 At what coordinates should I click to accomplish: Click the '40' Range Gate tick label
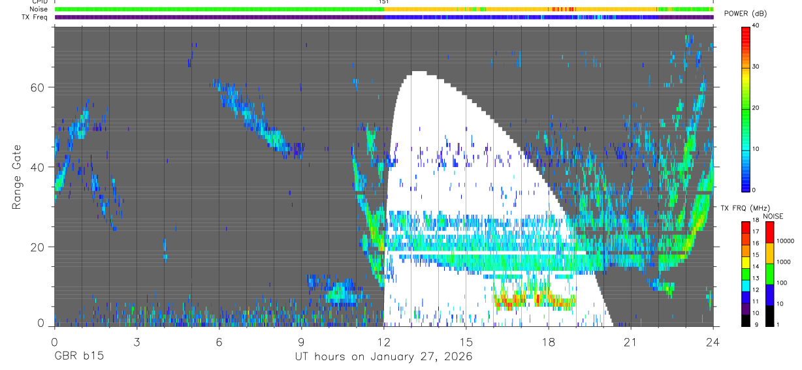(x=37, y=167)
